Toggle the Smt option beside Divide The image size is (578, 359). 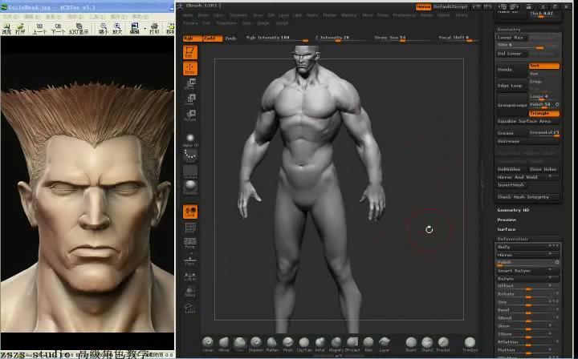[x=544, y=66]
